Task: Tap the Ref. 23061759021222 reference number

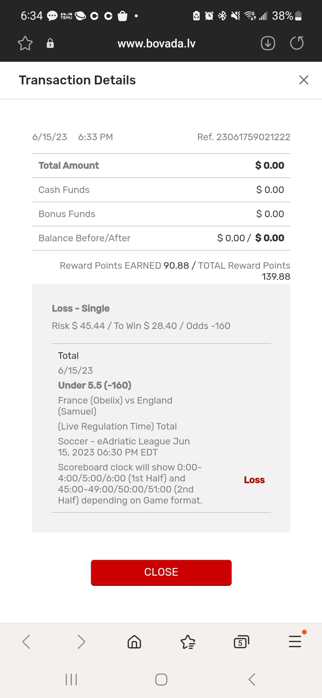Action: [x=244, y=137]
